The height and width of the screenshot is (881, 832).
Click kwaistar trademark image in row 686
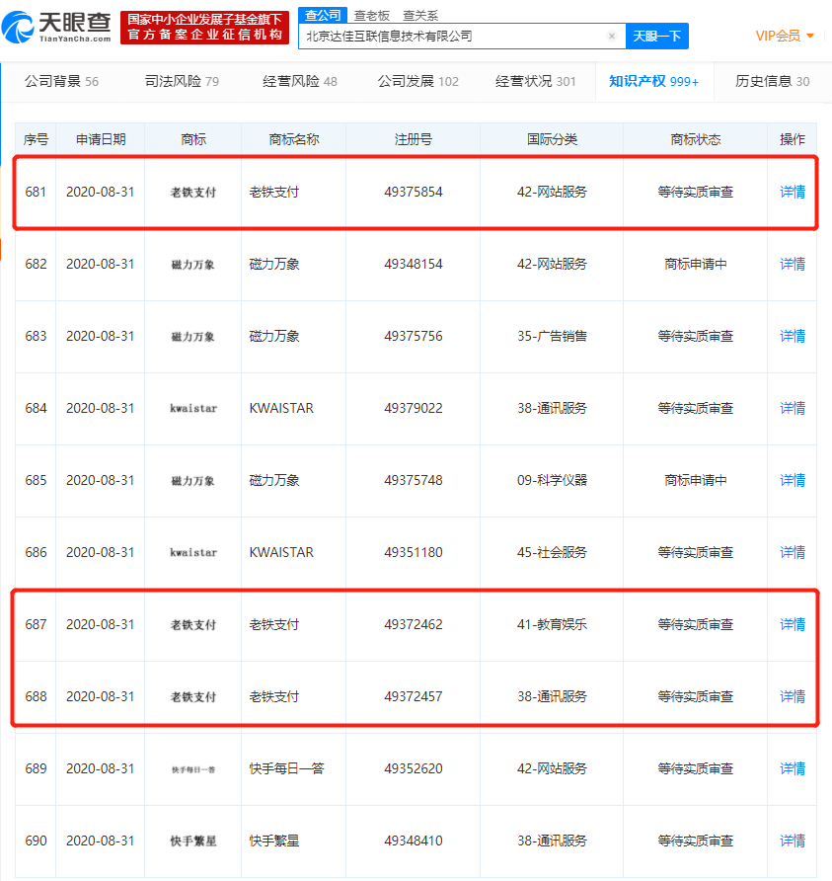point(193,553)
